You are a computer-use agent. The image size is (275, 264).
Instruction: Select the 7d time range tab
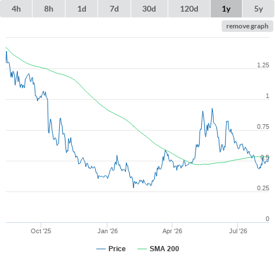click(x=114, y=9)
